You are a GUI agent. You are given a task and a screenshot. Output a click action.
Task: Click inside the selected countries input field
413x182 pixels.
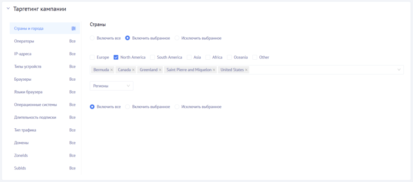click(x=323, y=70)
